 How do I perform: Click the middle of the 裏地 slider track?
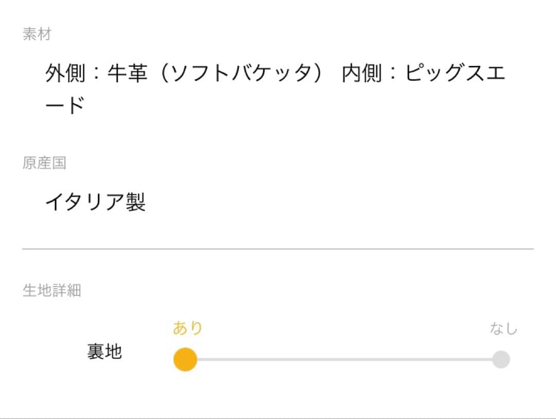pyautogui.click(x=343, y=359)
